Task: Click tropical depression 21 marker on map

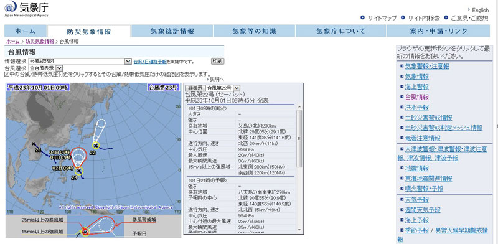Action: pos(34,144)
